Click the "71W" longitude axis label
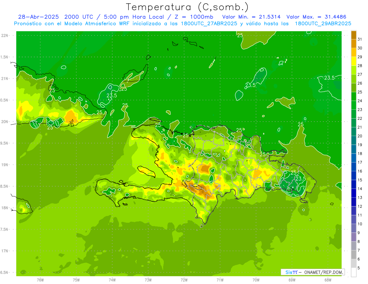This screenshot has height=284, width=368. tap(220, 280)
